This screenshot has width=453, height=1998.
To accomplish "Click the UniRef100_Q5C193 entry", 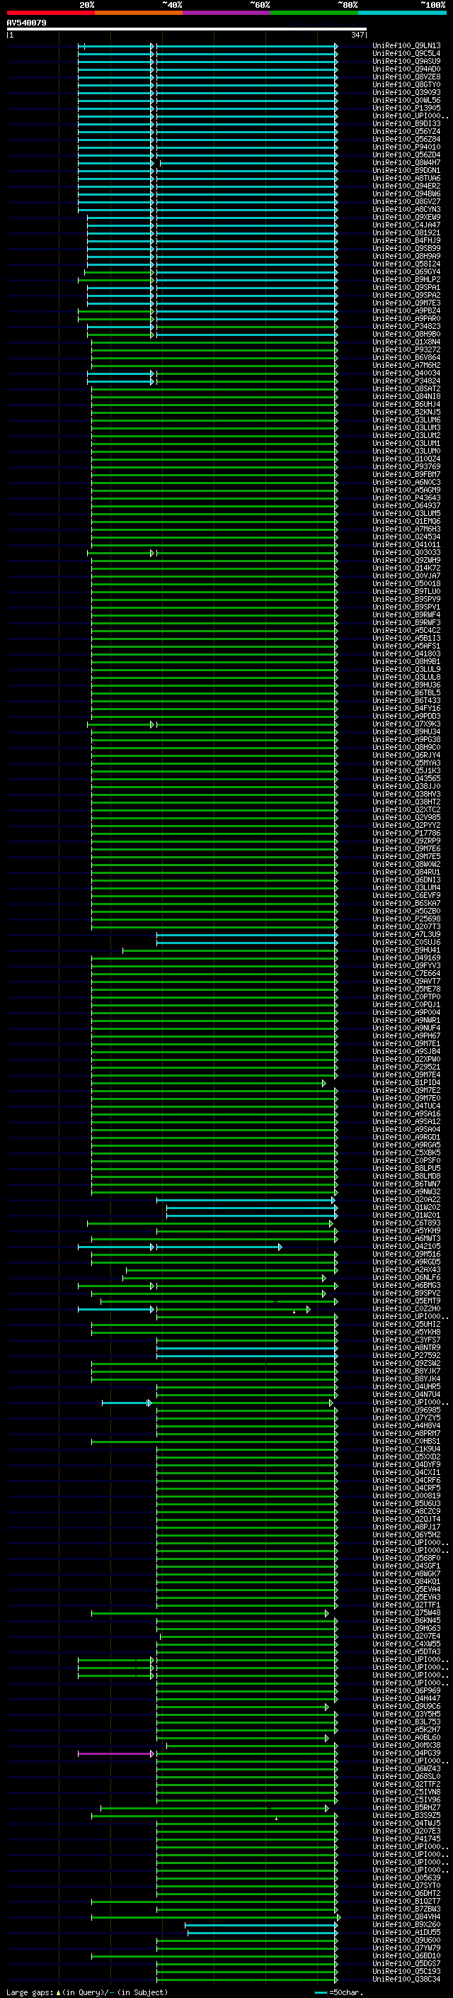I will [406, 1971].
